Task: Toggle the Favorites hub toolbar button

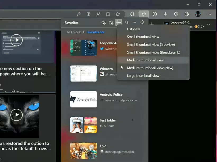Action: point(144,14)
